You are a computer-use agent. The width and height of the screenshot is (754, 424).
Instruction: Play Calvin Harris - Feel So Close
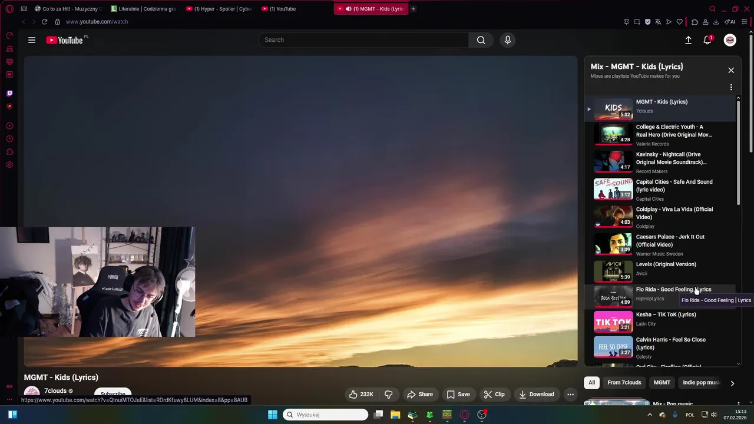[660, 347]
